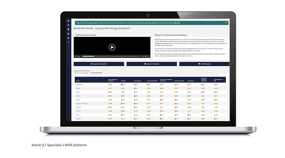Click the small play icon in the video control bar
The height and width of the screenshot is (158, 285).
coord(76,56)
